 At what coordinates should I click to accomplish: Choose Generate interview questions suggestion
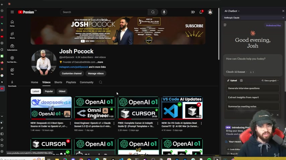tap(253, 88)
